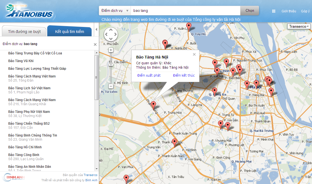This screenshot has height=184, width=312.
Task: Zoom out the map with minus button
Action: tap(111, 86)
